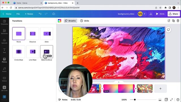Go back to Home
Viewport: 181px width, 102px height.
tap(7, 14)
